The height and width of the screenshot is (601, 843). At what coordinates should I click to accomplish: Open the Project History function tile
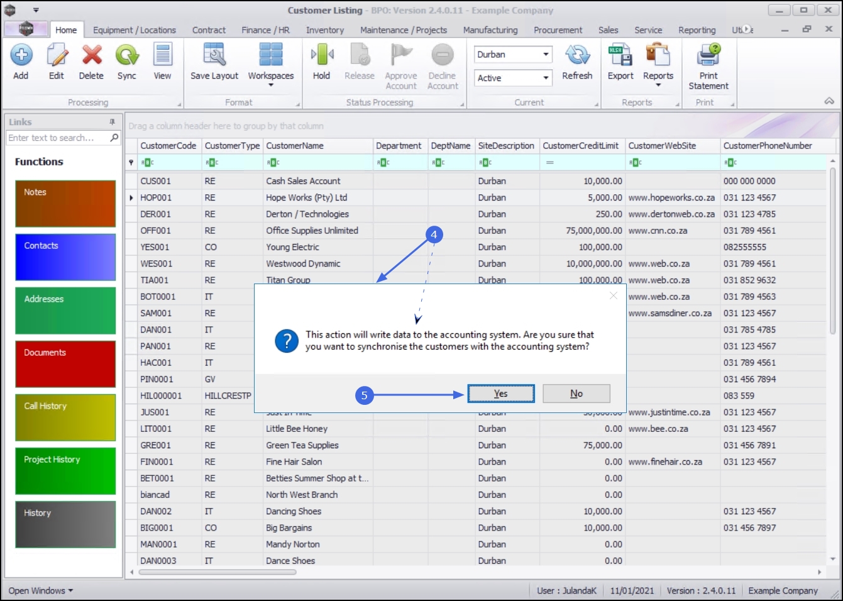coord(65,471)
